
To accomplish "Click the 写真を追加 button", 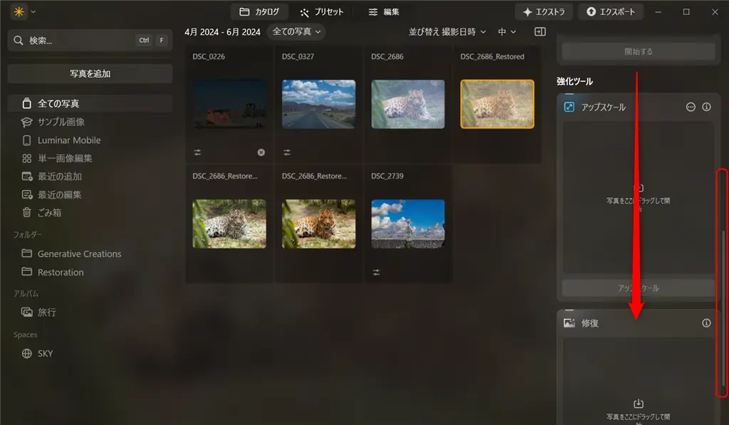I will 90,73.
